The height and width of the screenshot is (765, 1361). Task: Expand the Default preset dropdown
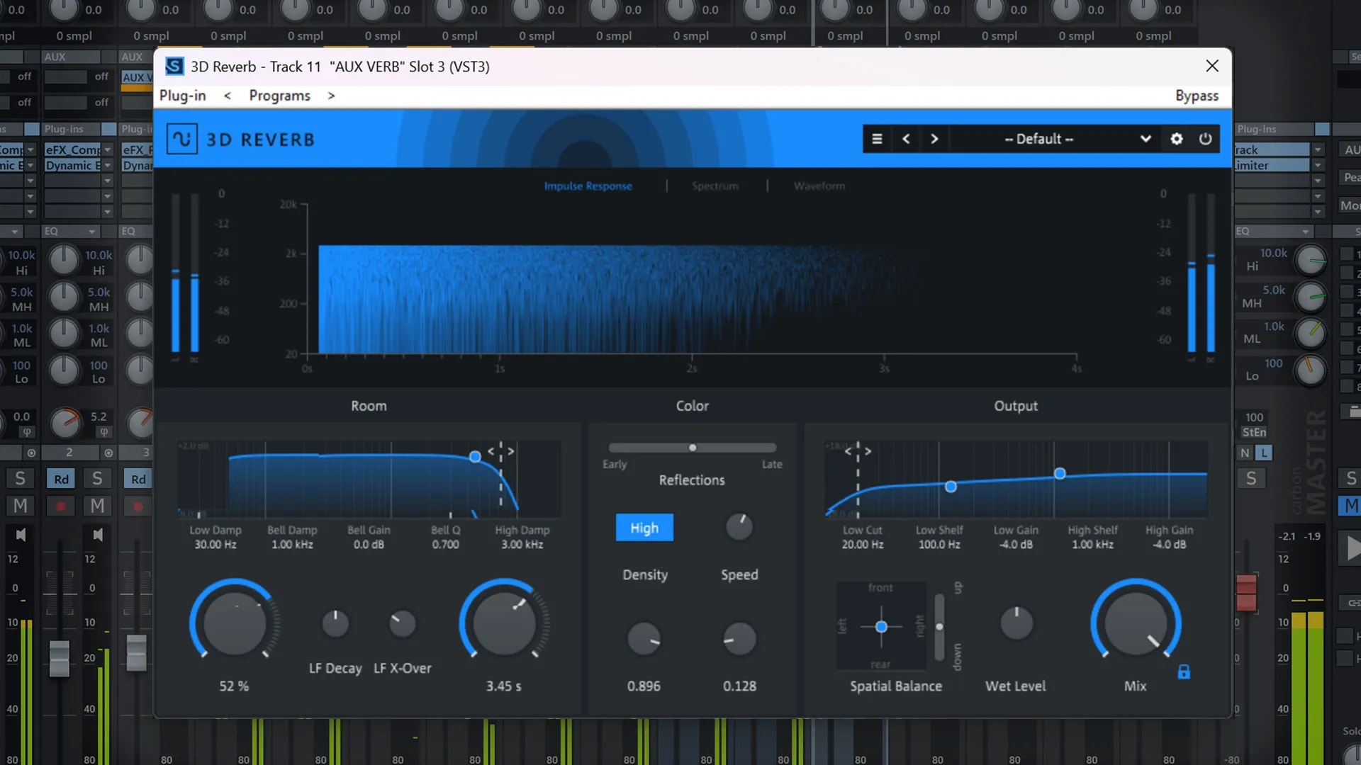(1146, 139)
